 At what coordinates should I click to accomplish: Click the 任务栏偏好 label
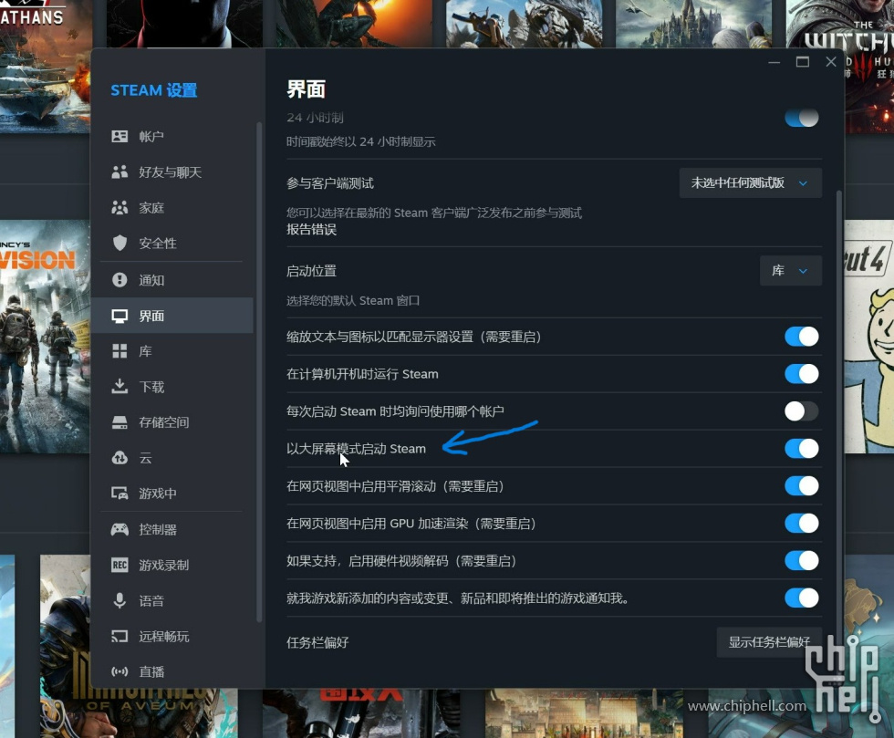(x=317, y=643)
